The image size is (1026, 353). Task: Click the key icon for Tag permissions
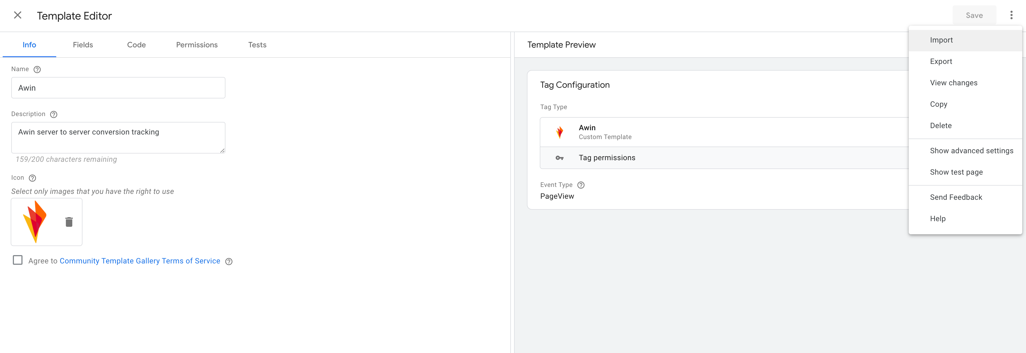pyautogui.click(x=560, y=158)
